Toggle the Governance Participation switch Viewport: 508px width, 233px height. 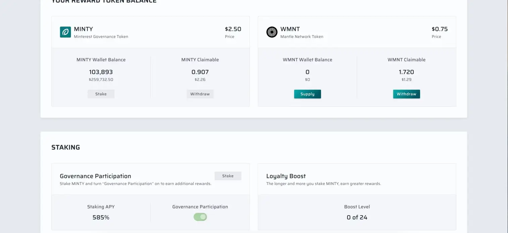[x=200, y=217]
